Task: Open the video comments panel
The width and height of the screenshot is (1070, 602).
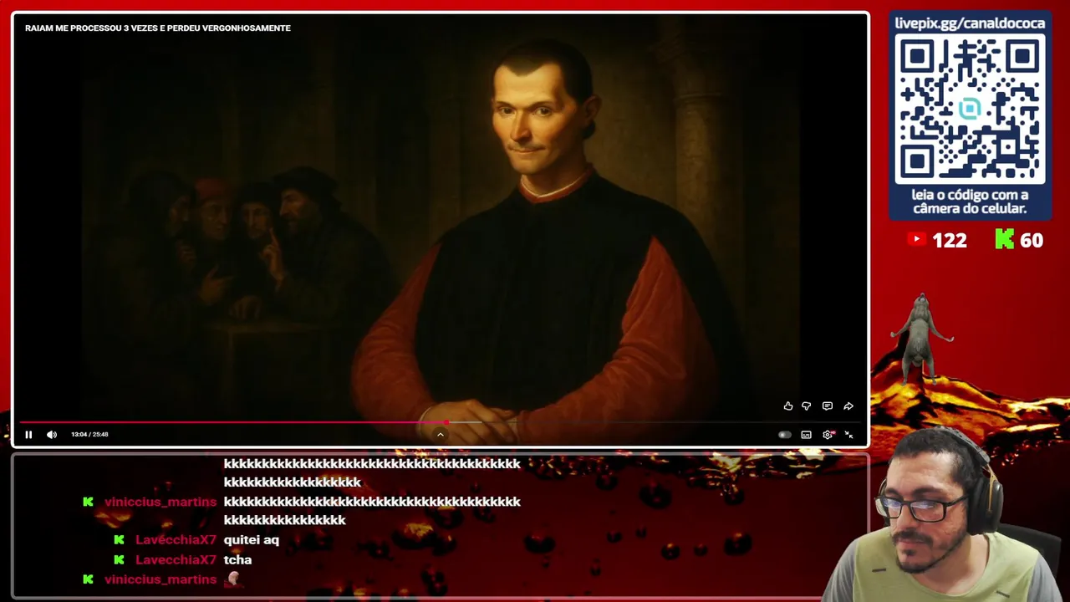Action: point(828,406)
